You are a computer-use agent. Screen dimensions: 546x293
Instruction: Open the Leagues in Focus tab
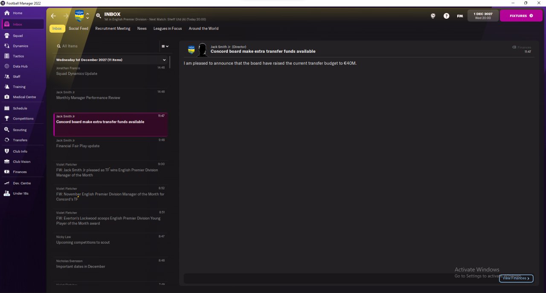[168, 28]
